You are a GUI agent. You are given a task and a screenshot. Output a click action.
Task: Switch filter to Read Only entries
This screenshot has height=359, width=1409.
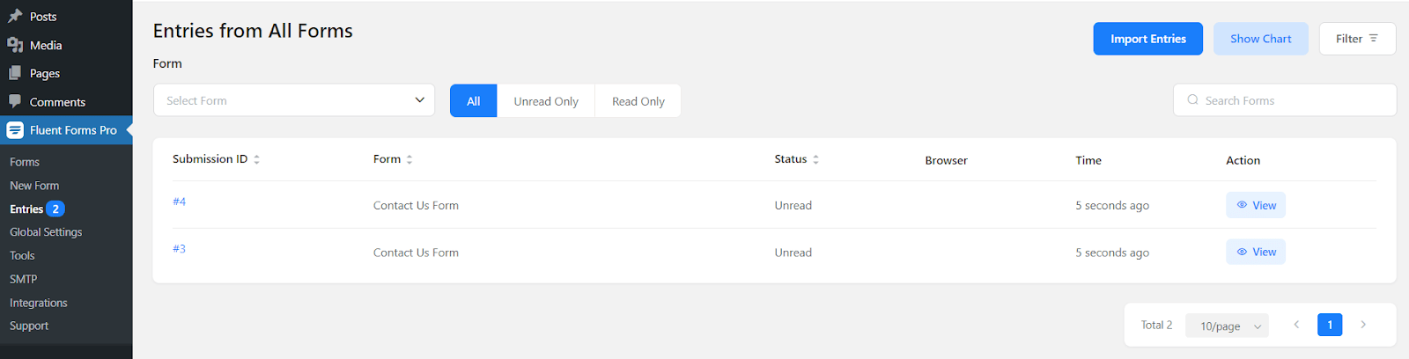coord(638,101)
